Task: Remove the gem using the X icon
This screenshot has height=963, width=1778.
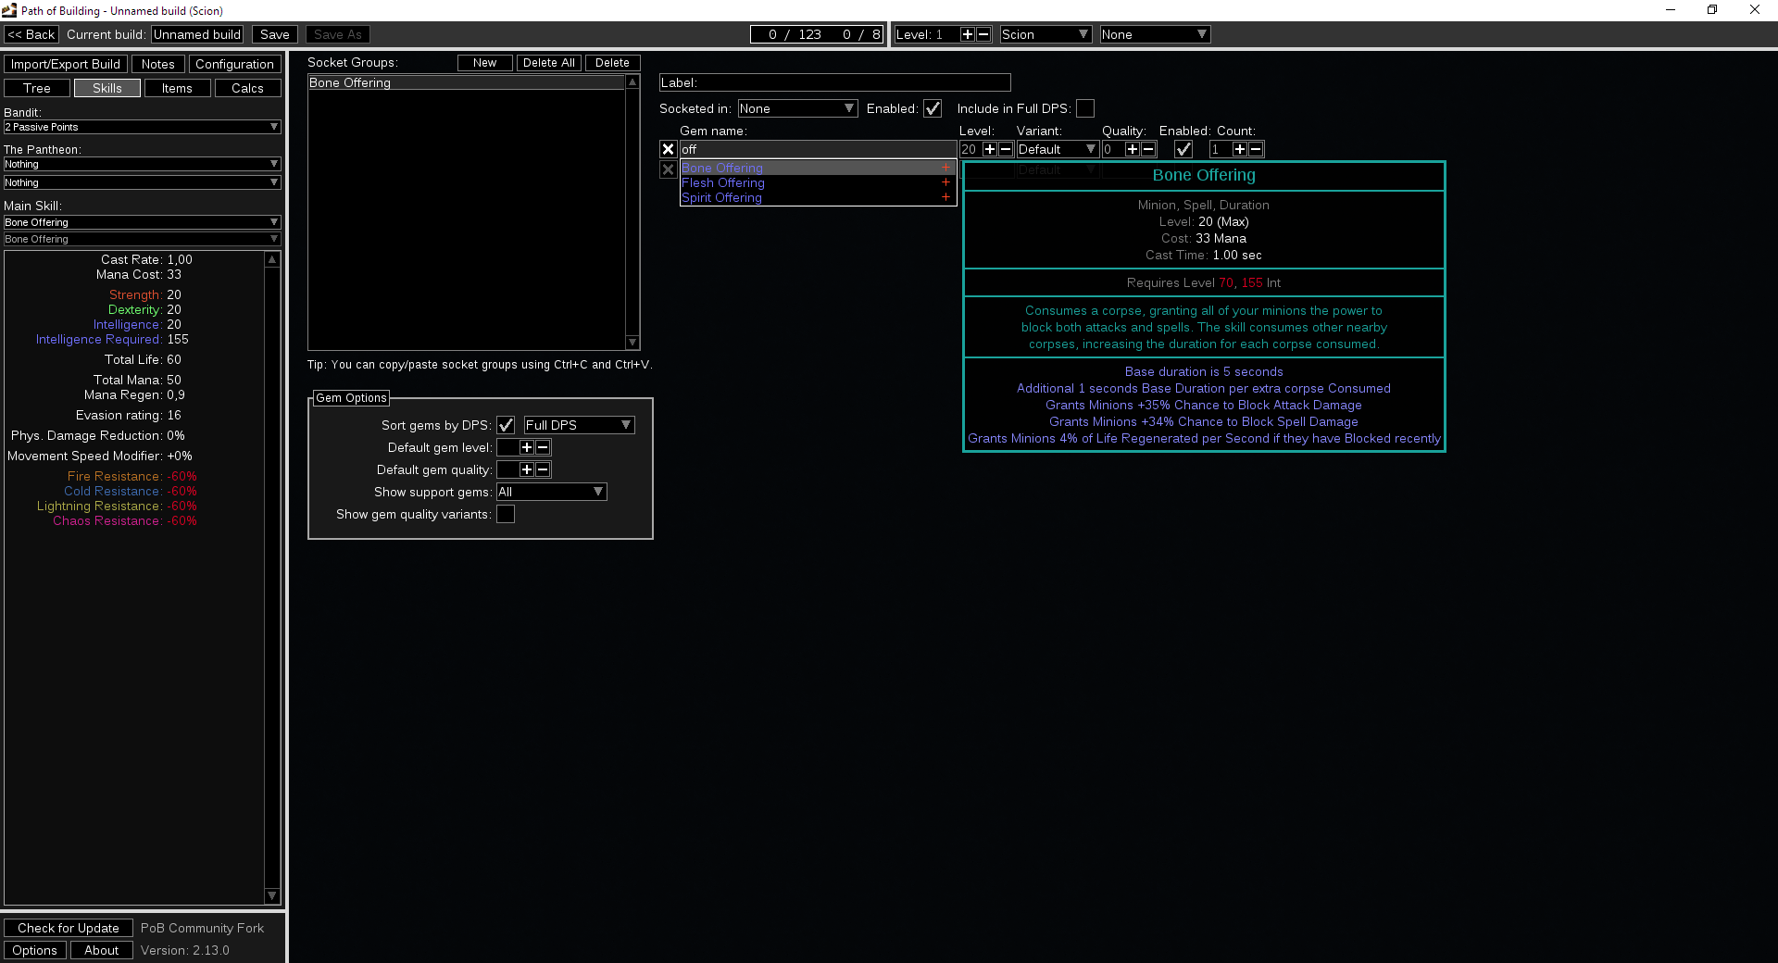Action: click(x=668, y=149)
